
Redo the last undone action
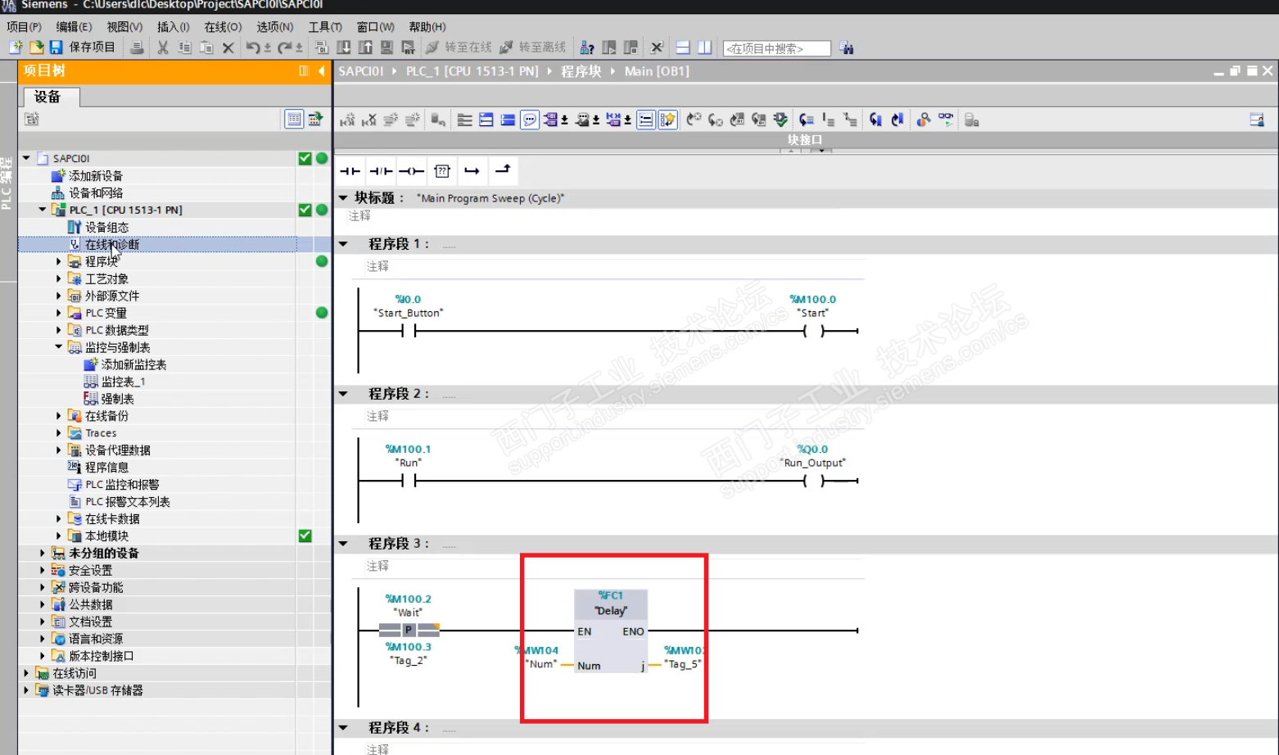(x=285, y=47)
